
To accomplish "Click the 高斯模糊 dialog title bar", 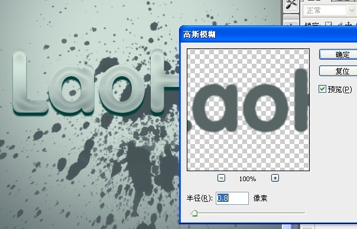I will click(x=268, y=35).
